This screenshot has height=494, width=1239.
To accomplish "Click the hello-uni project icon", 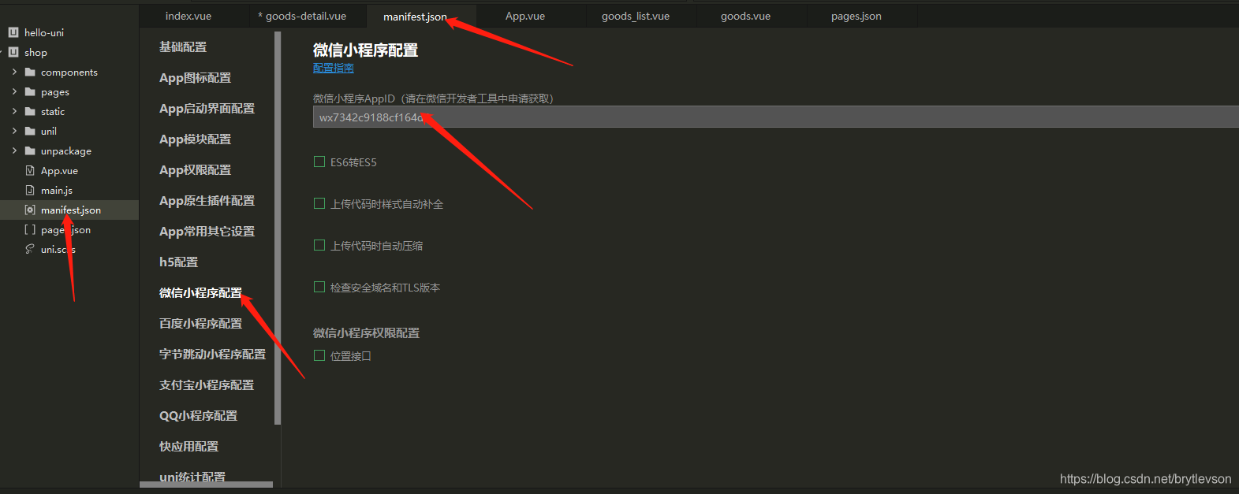I will point(13,32).
